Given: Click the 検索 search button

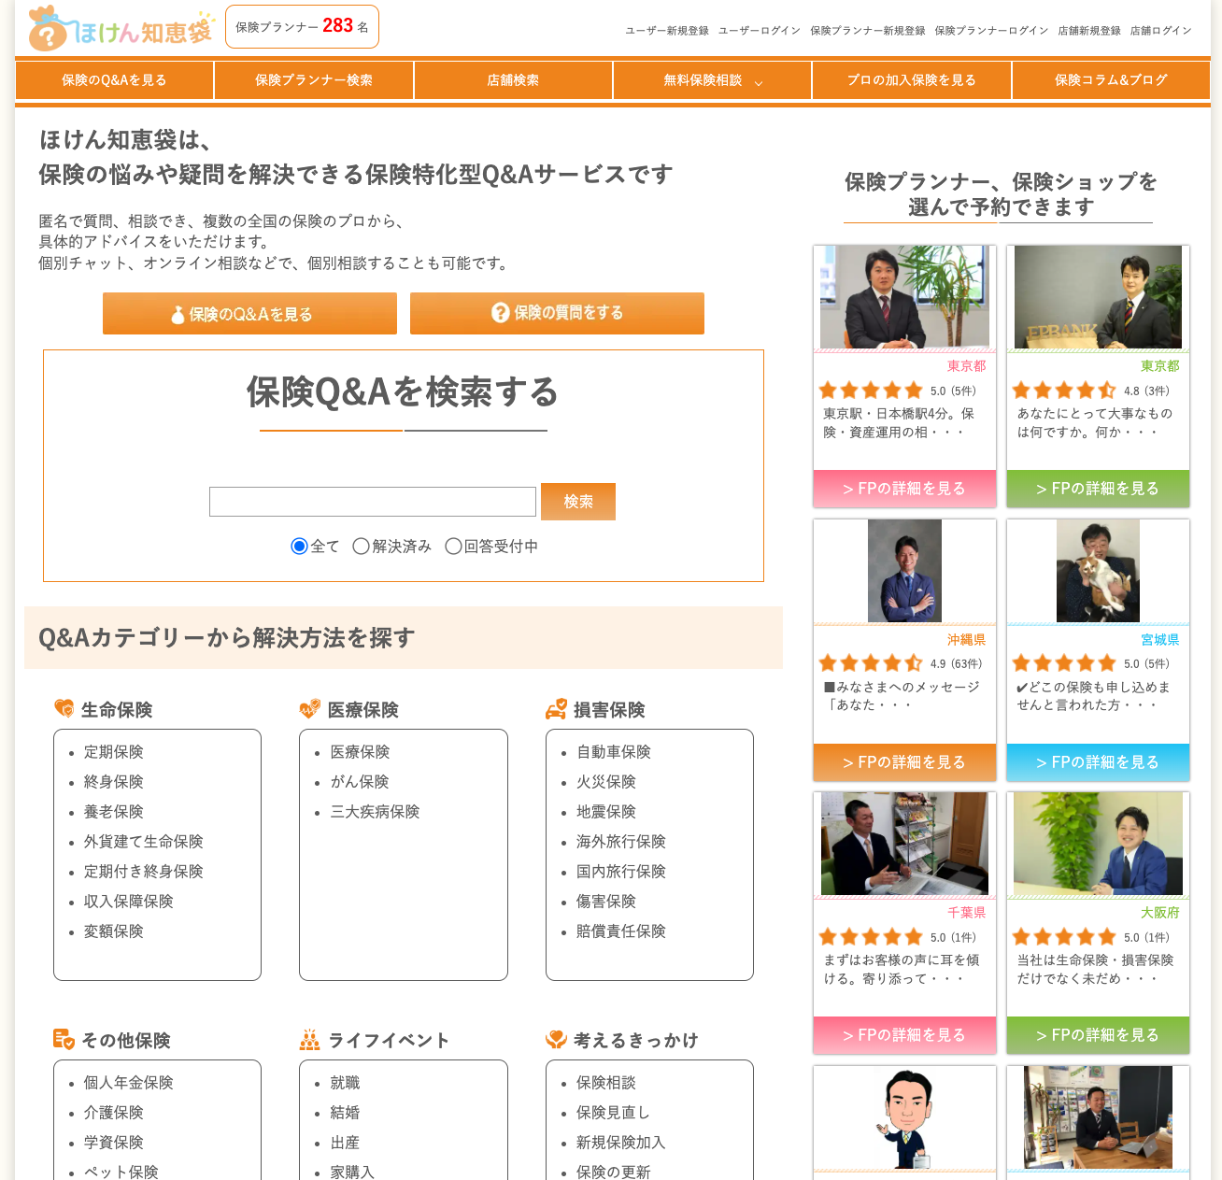Looking at the screenshot, I should click(x=578, y=502).
